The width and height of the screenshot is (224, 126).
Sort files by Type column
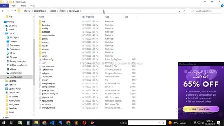point(107,17)
